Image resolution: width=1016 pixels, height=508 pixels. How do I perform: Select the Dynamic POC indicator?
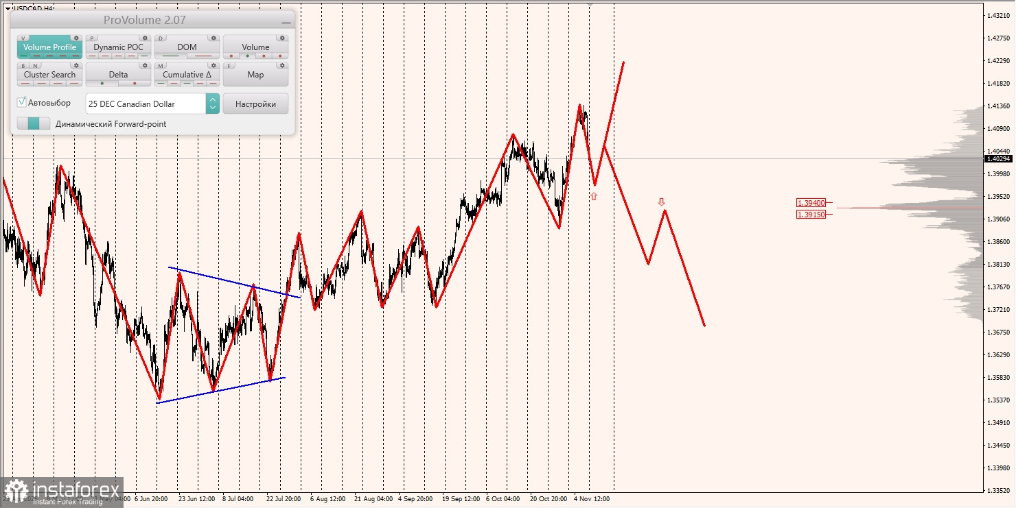tap(118, 47)
